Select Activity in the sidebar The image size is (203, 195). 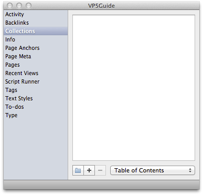tap(36, 14)
